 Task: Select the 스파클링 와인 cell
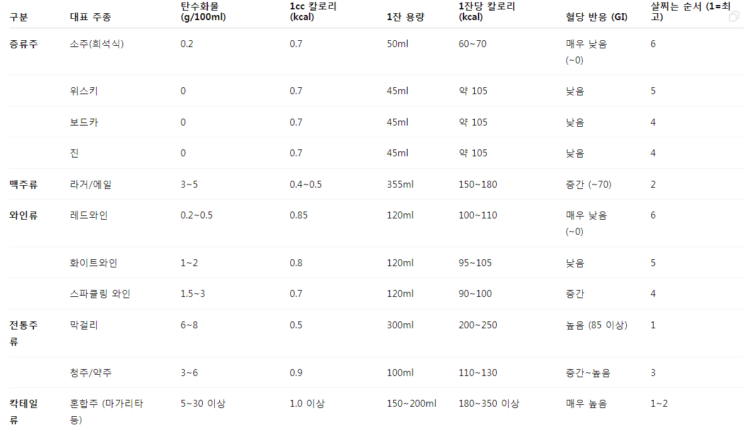pyautogui.click(x=100, y=294)
